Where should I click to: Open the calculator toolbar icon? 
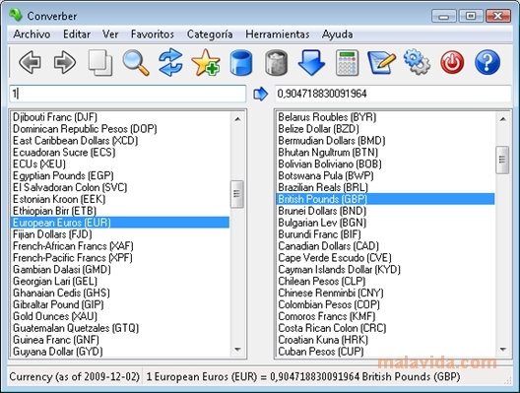click(x=347, y=62)
